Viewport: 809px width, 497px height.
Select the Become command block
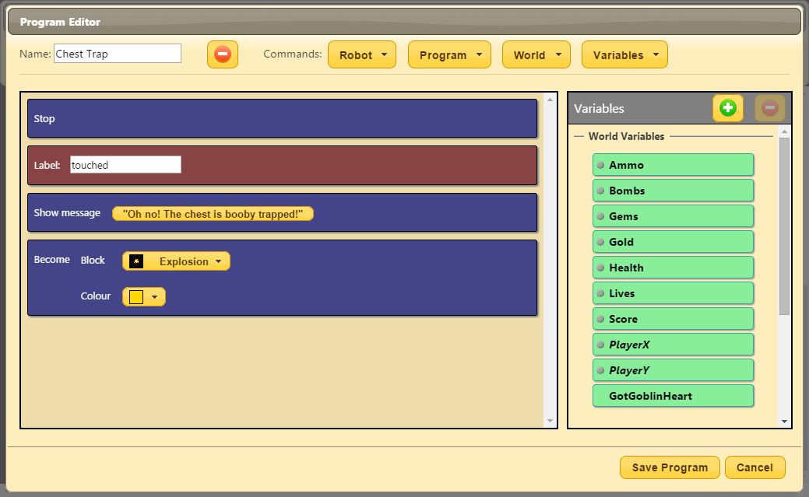(x=282, y=278)
